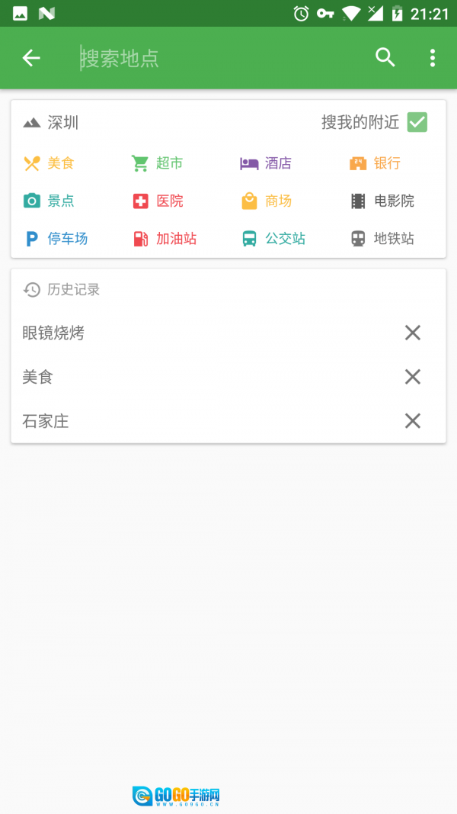Tap the 酒店 bed icon

[249, 163]
